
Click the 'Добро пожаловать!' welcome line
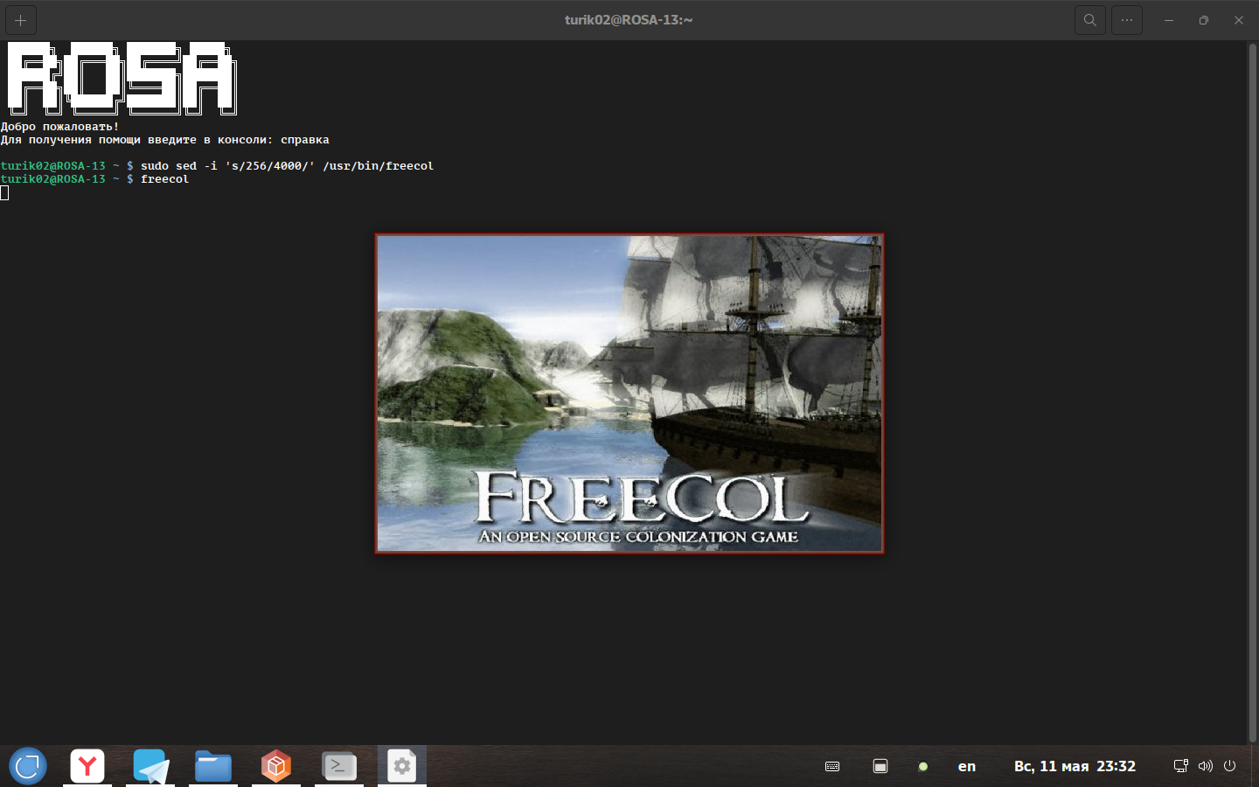click(x=59, y=127)
